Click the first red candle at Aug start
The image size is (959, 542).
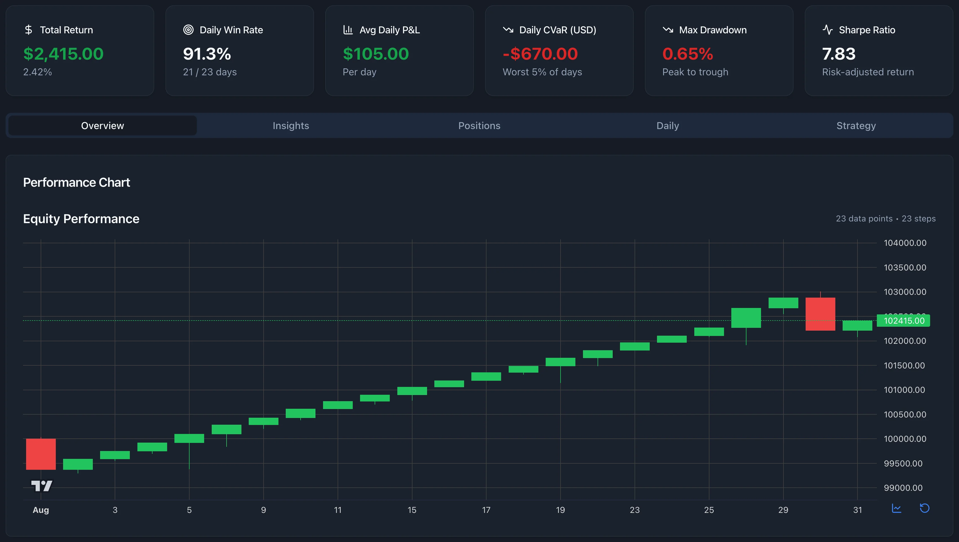click(x=41, y=454)
